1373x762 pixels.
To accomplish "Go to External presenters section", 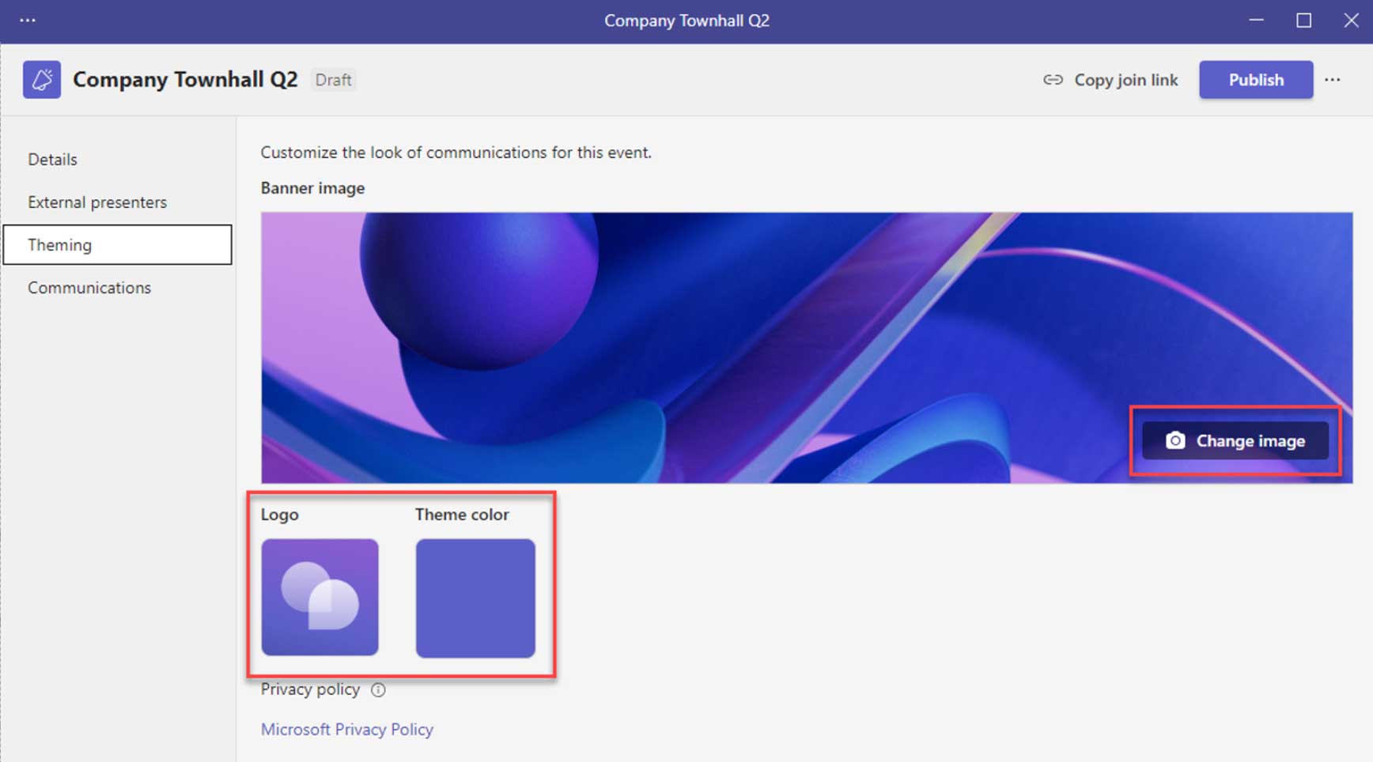I will pyautogui.click(x=117, y=202).
